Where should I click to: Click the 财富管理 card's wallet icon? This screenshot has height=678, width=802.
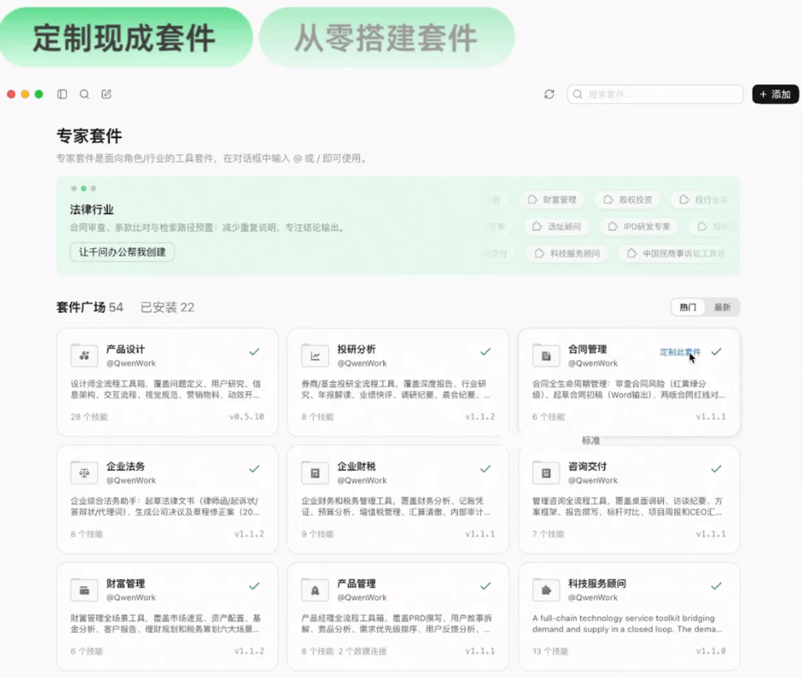click(84, 590)
